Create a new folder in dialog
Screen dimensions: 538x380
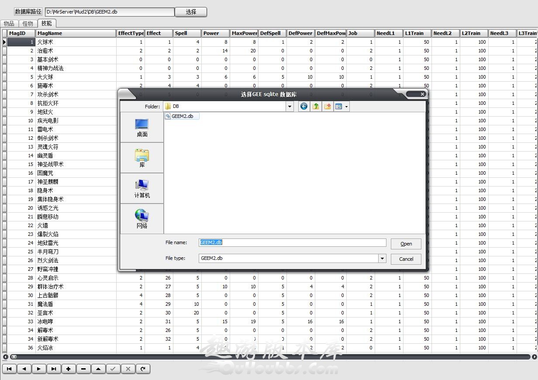328,106
